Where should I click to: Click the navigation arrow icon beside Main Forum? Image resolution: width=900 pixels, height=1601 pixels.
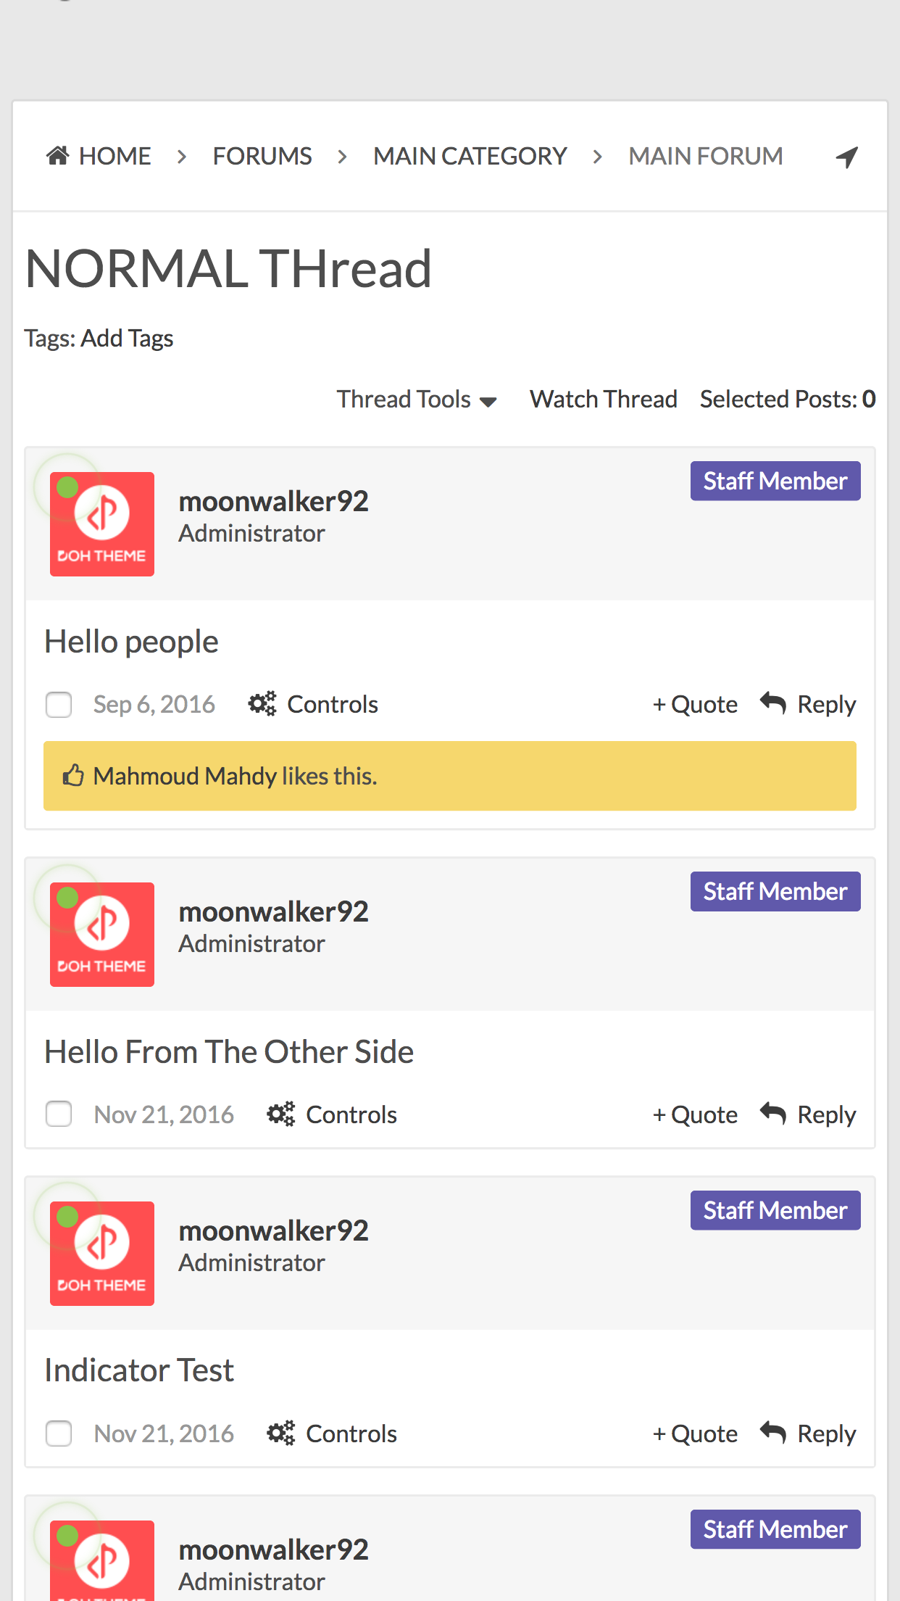tap(846, 157)
